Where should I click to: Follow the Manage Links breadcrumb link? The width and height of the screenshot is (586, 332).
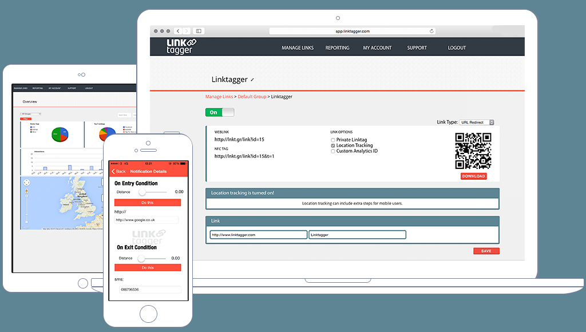click(x=219, y=97)
